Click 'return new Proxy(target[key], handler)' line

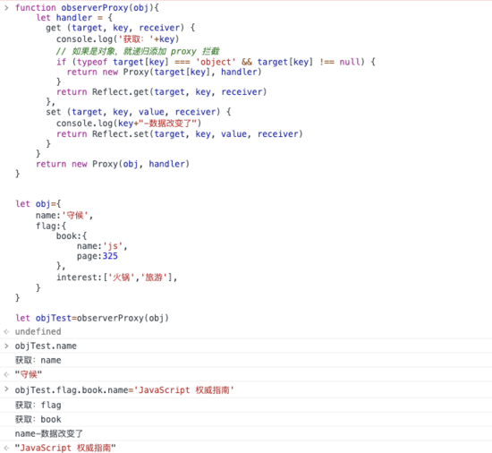164,73
